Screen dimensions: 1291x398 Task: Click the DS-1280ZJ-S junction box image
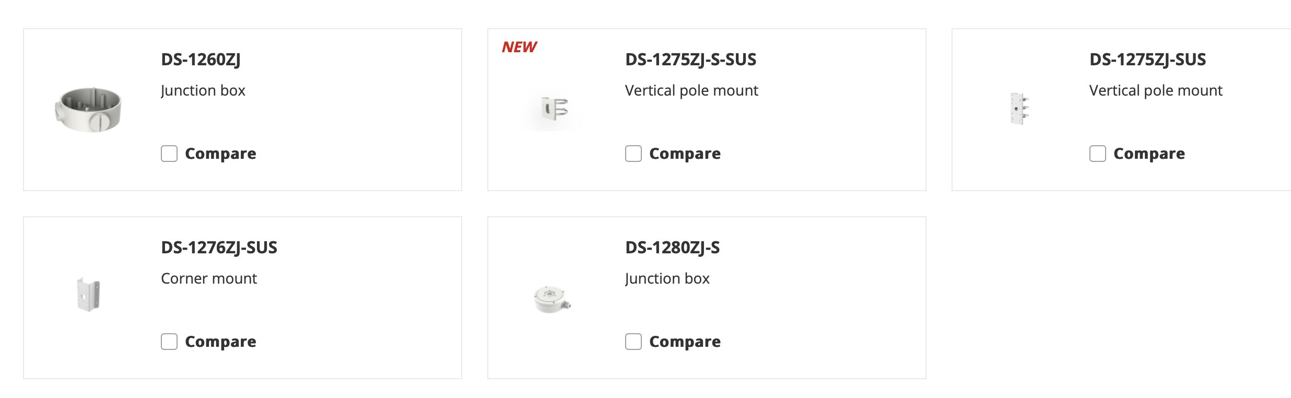[x=552, y=299]
